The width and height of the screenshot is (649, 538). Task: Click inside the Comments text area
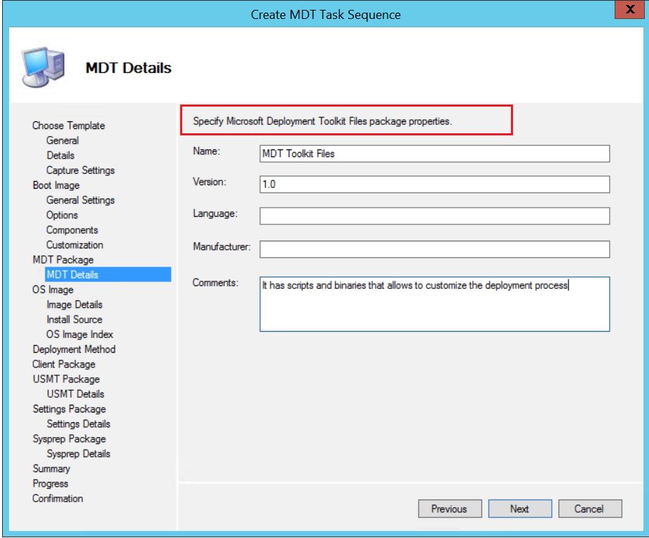click(435, 304)
